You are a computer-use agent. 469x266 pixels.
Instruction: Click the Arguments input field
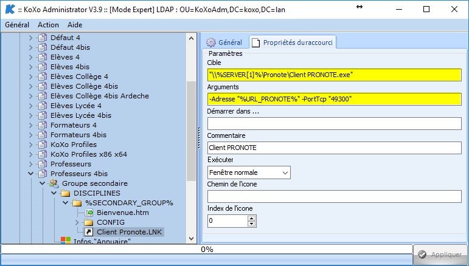[x=335, y=99]
